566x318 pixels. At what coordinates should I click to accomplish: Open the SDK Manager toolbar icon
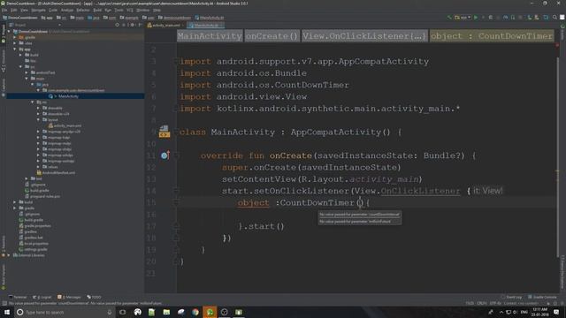537,18
